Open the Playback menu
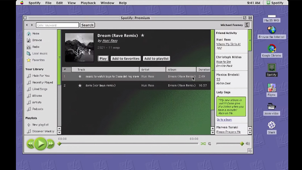The height and width of the screenshot is (170, 302). [x=88, y=3]
